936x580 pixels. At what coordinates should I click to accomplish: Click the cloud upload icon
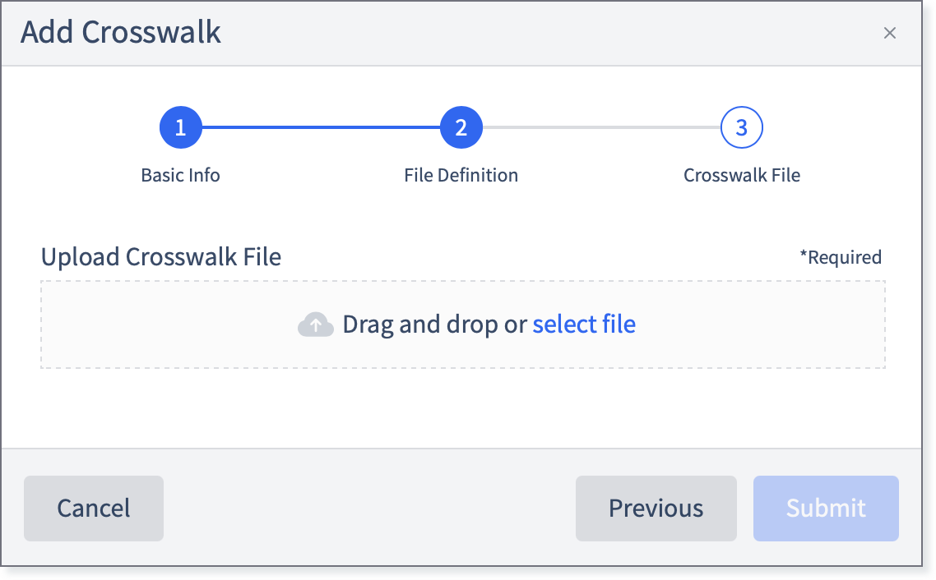pyautogui.click(x=315, y=325)
